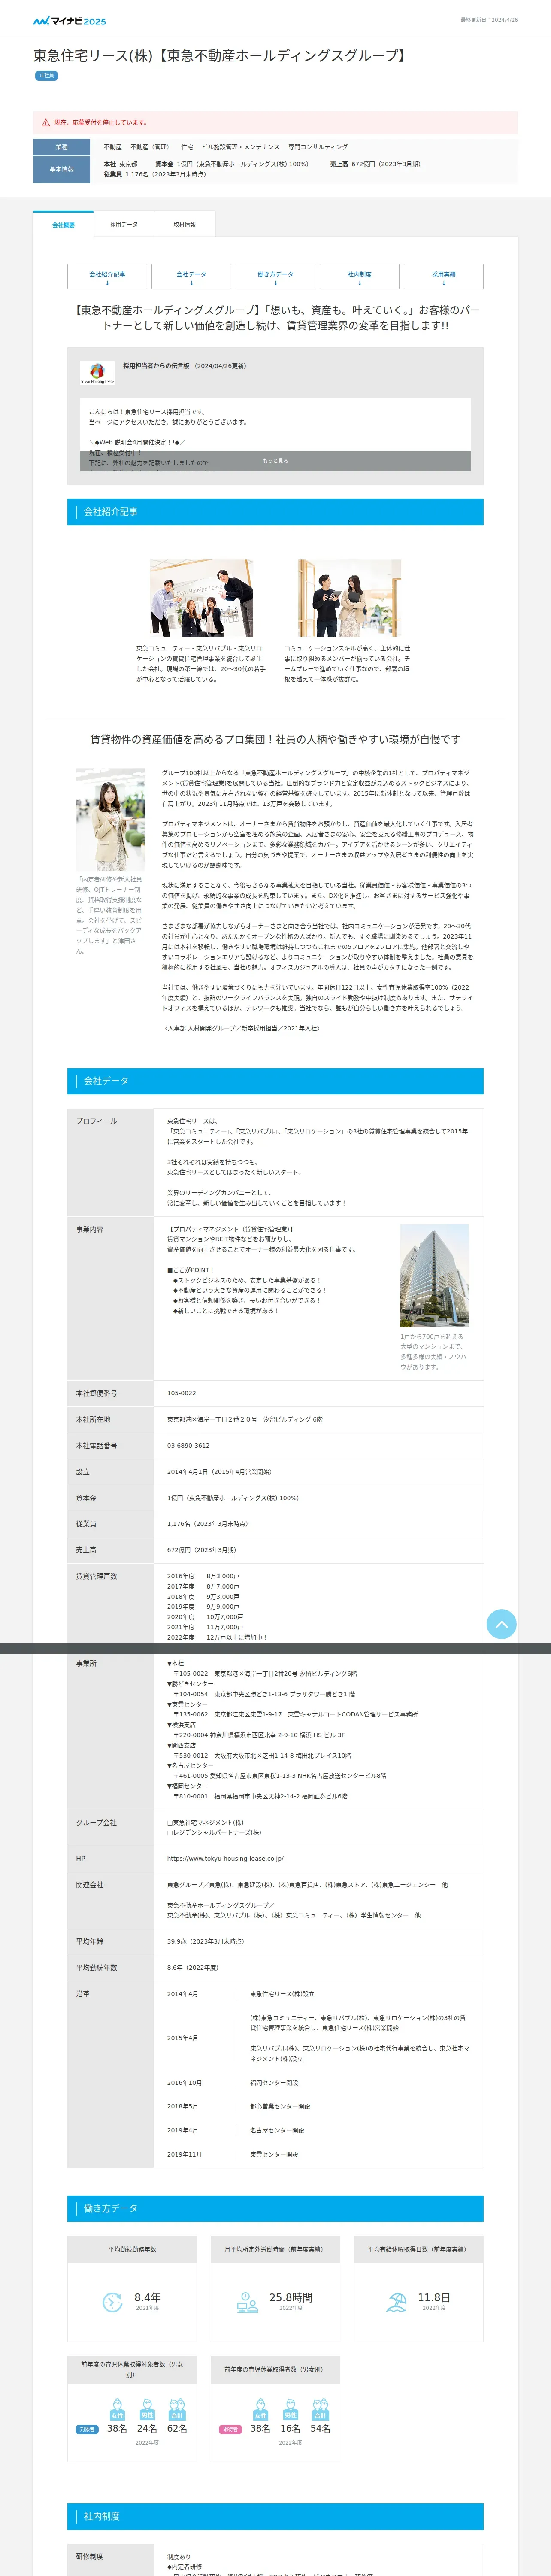Open the tokyu-housing-lease.co.jp HP link
The height and width of the screenshot is (2576, 551).
click(225, 1859)
